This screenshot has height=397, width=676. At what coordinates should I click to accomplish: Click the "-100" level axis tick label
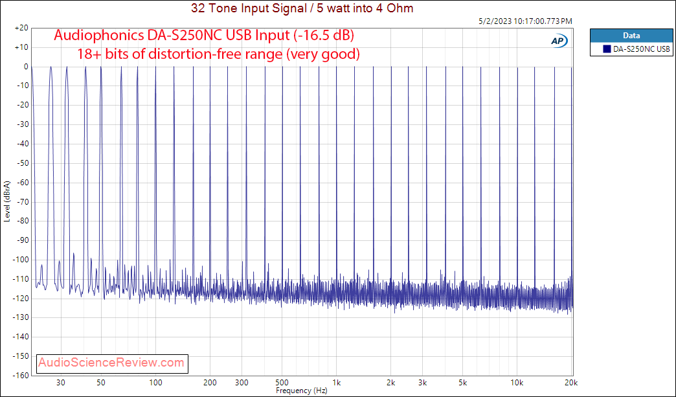[20, 260]
